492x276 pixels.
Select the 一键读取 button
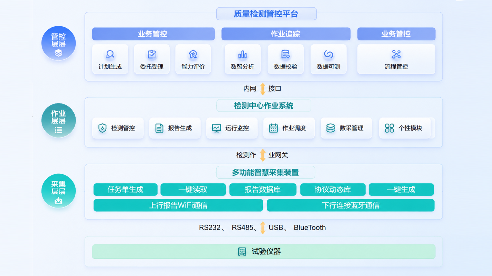click(193, 189)
